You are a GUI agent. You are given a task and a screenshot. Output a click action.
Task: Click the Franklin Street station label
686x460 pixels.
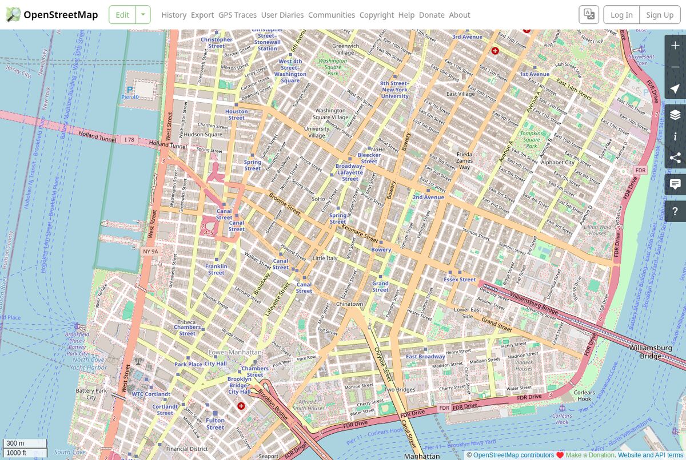click(x=216, y=269)
